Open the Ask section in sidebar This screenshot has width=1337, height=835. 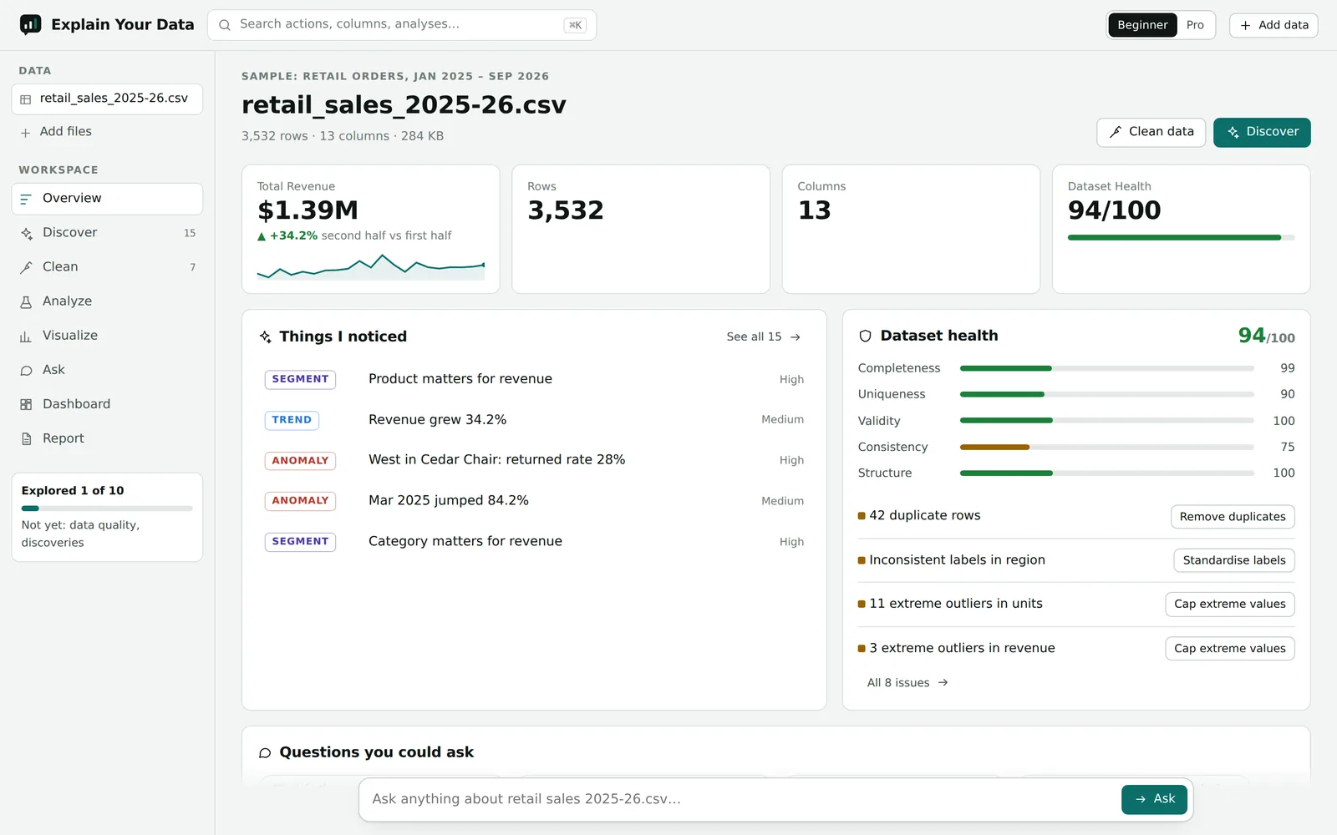[x=107, y=370]
